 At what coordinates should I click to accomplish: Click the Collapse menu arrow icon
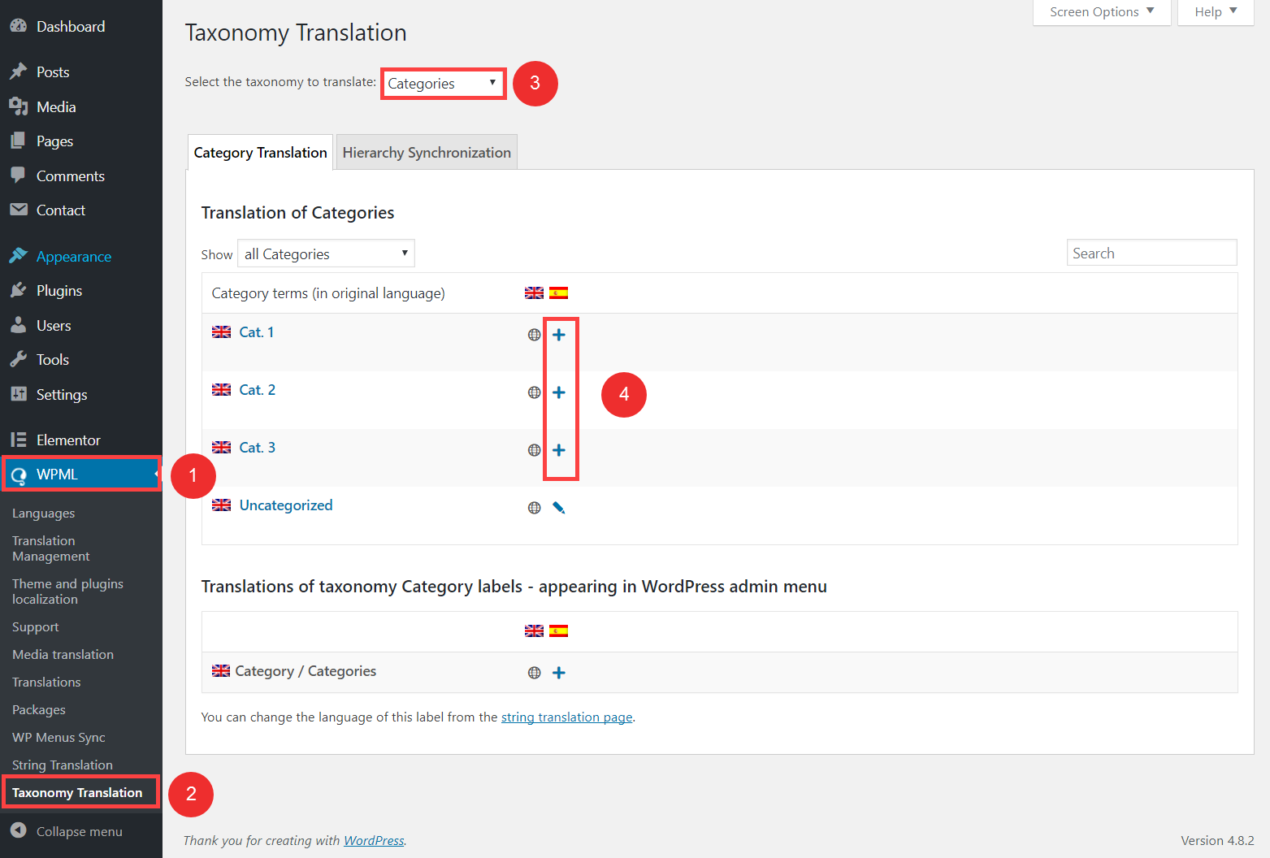coord(19,830)
